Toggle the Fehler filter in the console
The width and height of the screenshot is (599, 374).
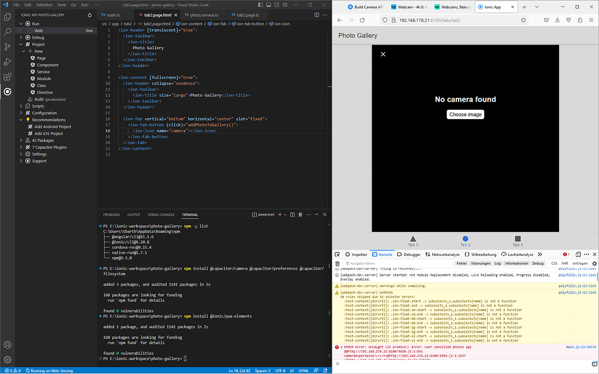pos(462,264)
